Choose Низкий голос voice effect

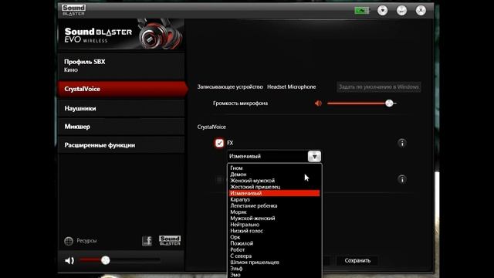(274, 231)
